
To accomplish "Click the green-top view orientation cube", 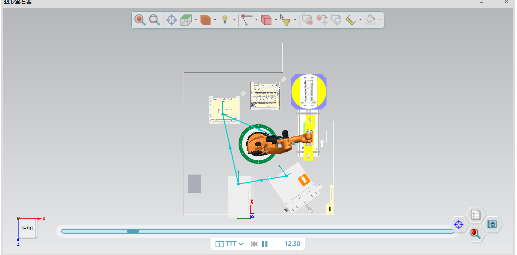I will coord(186,20).
